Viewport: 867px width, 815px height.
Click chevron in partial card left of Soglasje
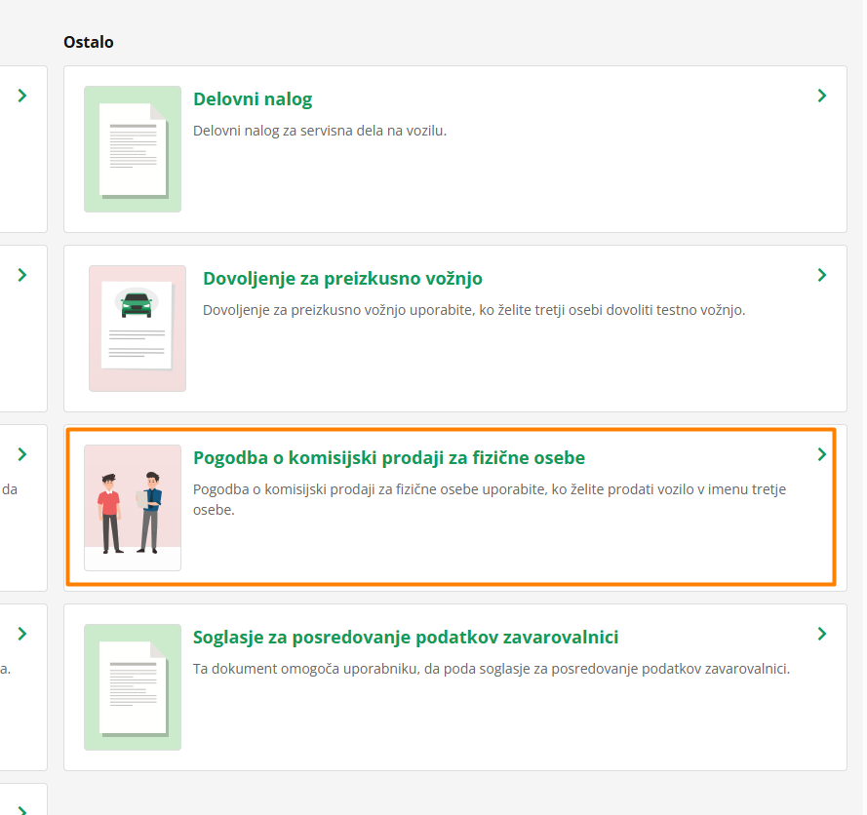click(22, 634)
